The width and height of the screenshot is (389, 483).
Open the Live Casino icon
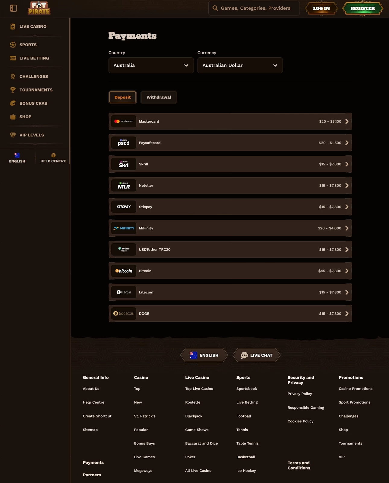pos(13,27)
